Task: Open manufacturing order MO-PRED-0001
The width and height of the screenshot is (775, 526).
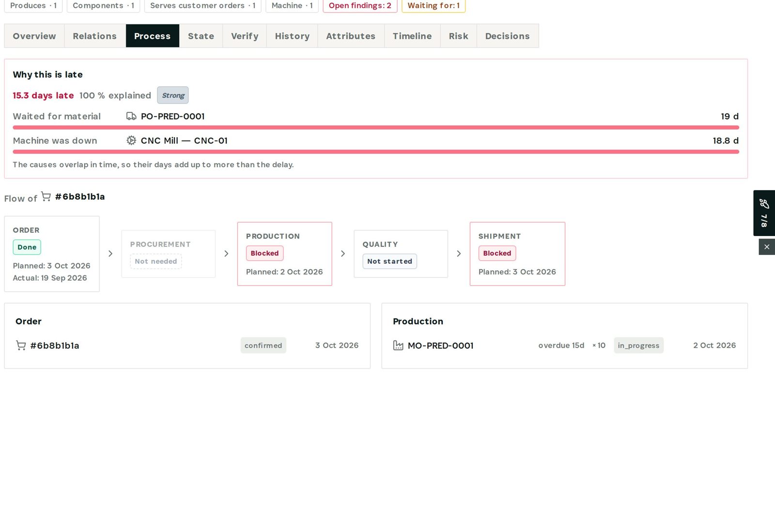Action: tap(441, 346)
